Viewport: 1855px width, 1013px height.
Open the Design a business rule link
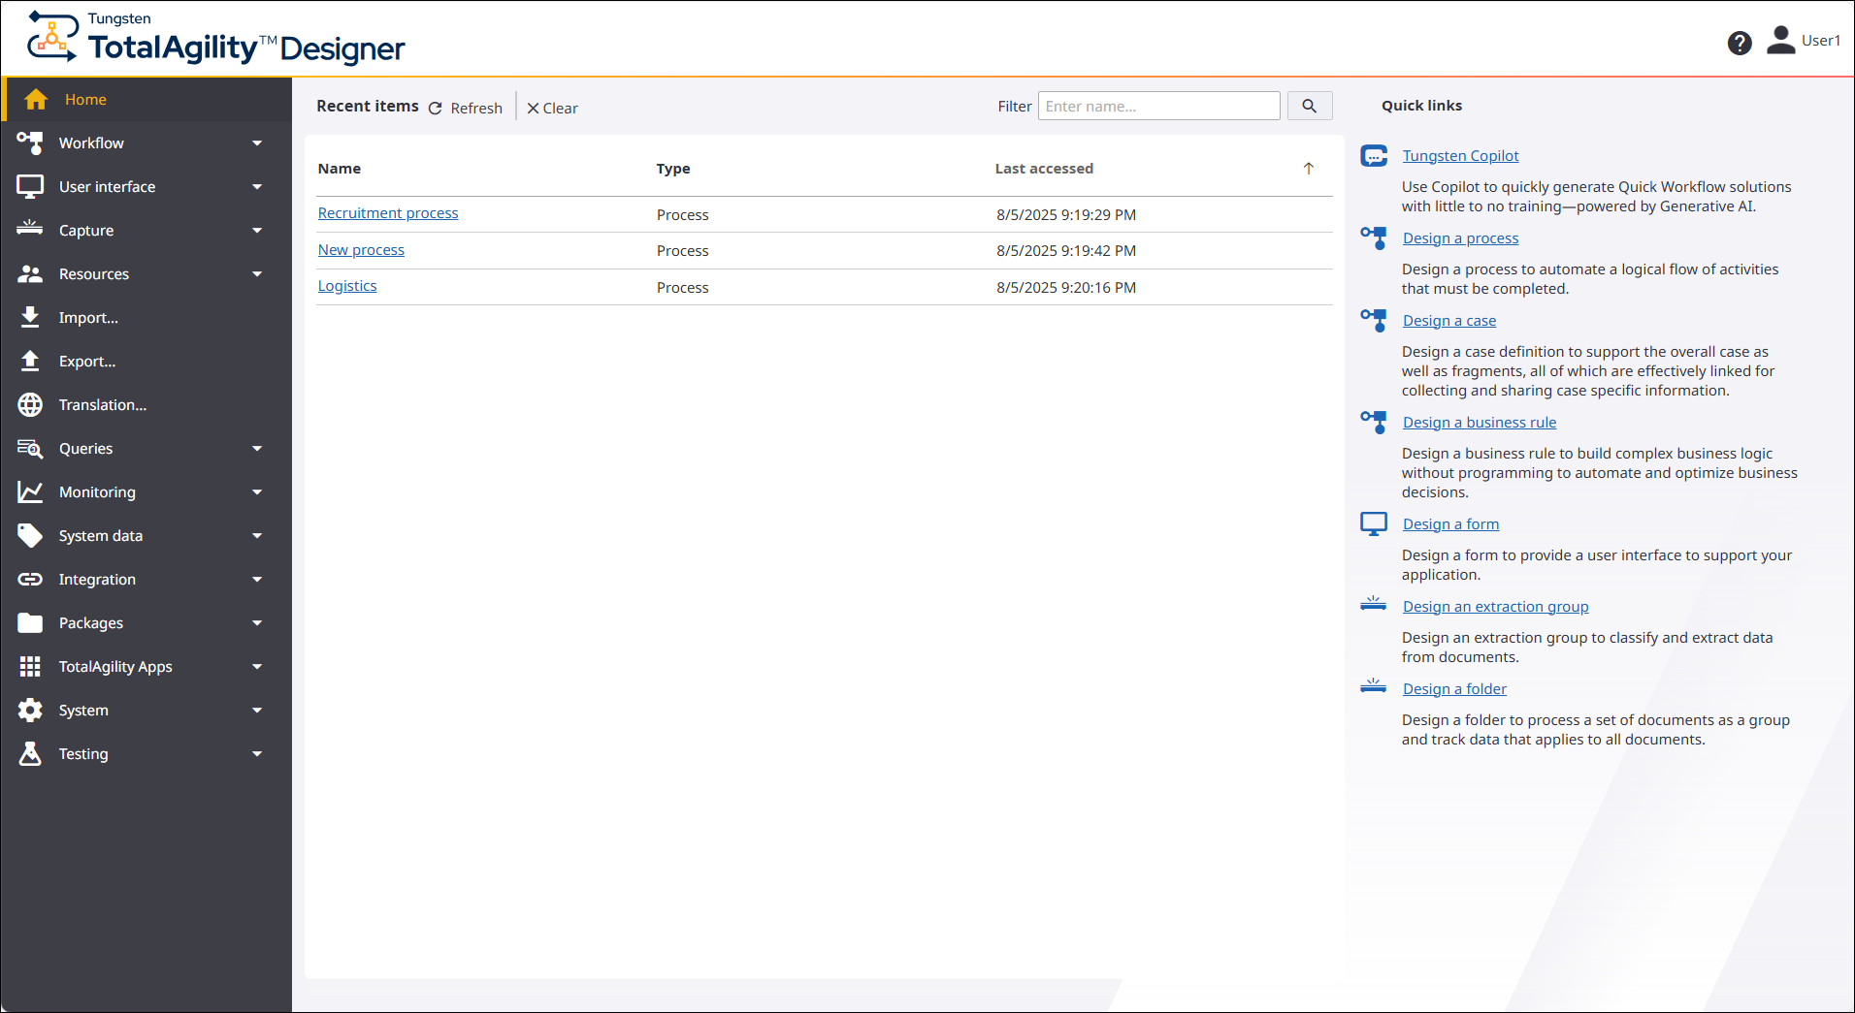click(x=1479, y=423)
